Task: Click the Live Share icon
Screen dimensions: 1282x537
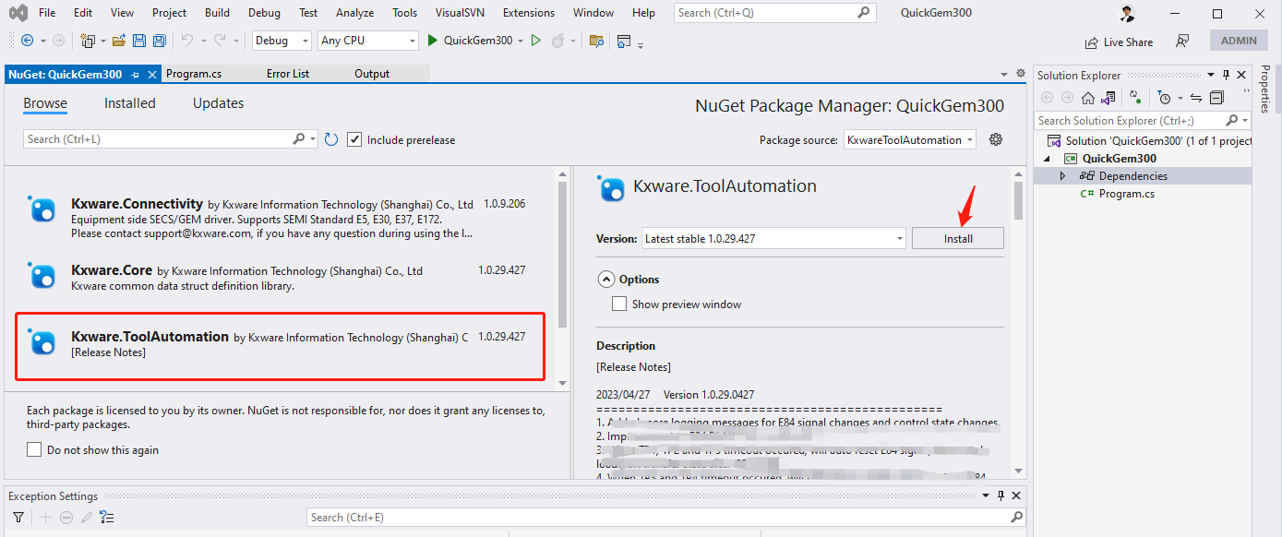Action: [x=1092, y=42]
